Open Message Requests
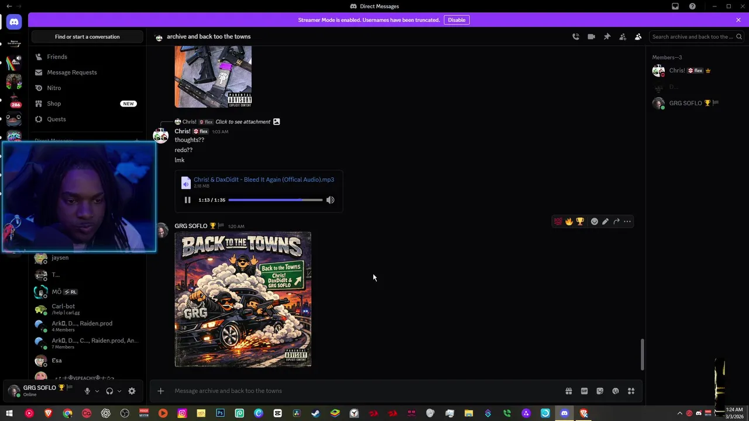This screenshot has height=421, width=749. pyautogui.click(x=87, y=73)
